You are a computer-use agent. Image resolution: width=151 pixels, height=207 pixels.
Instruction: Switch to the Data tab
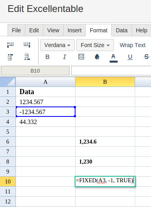pos(122,30)
